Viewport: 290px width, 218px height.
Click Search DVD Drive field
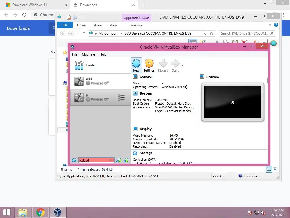(x=247, y=33)
